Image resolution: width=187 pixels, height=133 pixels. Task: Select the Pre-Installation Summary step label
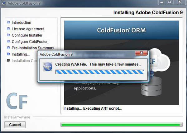(x=33, y=48)
